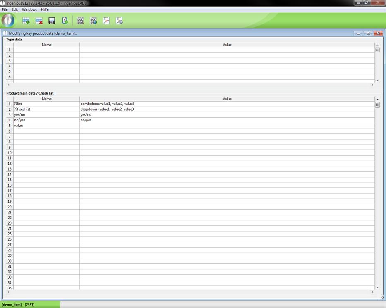This screenshot has width=386, height=308.
Task: Click the empty value cell in row 5
Action: click(227, 126)
